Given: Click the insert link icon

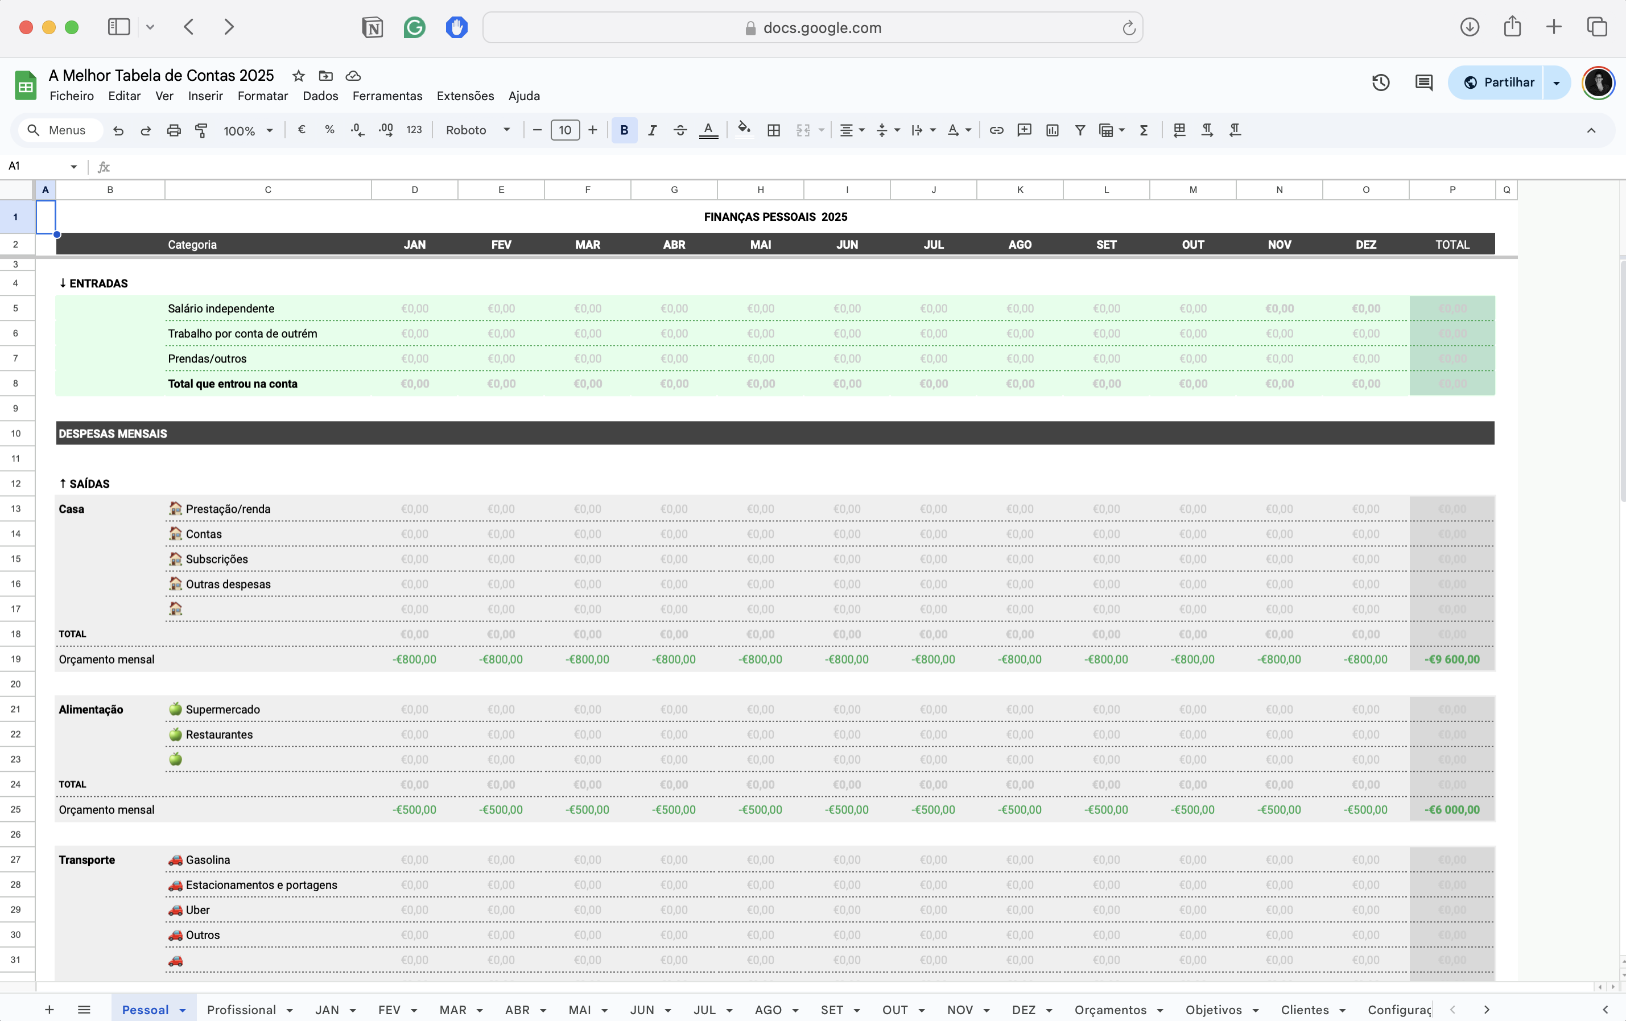Looking at the screenshot, I should [996, 130].
